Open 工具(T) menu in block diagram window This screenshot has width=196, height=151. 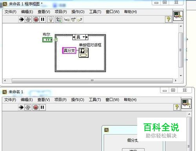coord(95,12)
